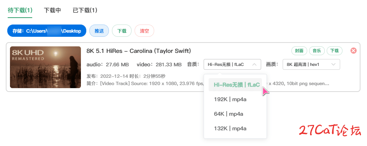Viewport: 367px width, 146px height.
Task: Collapse the audio quality dropdown with the up chevron
Action: [254, 64]
